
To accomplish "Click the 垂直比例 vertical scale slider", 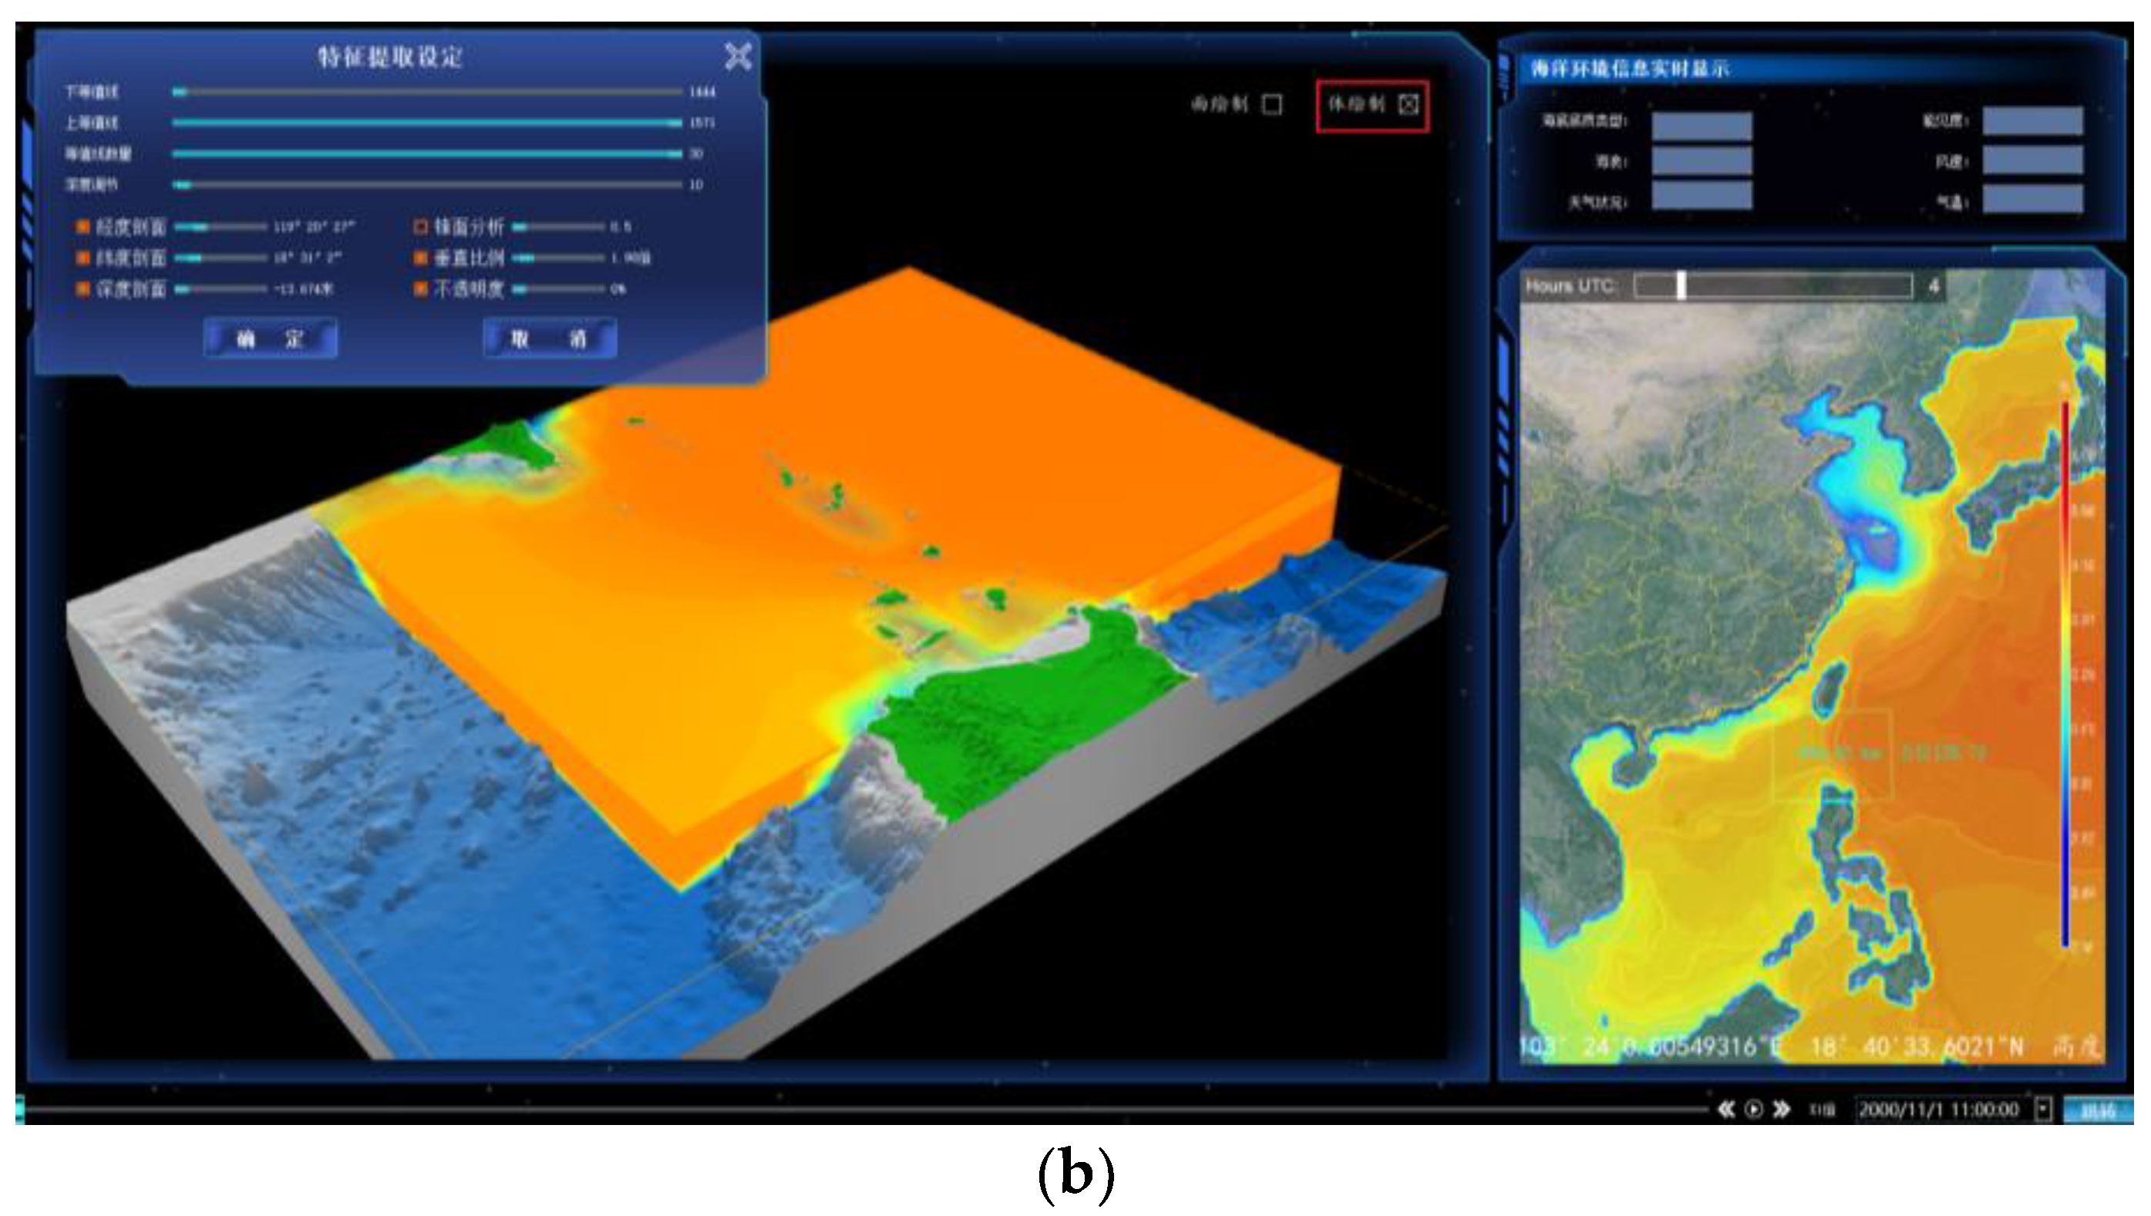I will pyautogui.click(x=557, y=258).
